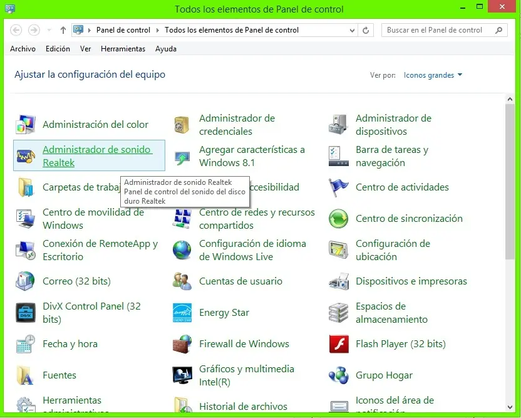Open the Flash Player (32 bits) link
The height and width of the screenshot is (418, 521).
pyautogui.click(x=400, y=343)
